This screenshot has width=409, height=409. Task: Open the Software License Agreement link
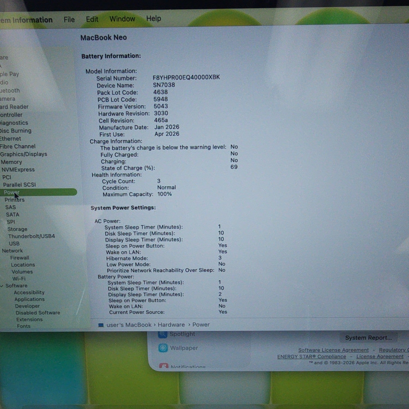point(333,350)
